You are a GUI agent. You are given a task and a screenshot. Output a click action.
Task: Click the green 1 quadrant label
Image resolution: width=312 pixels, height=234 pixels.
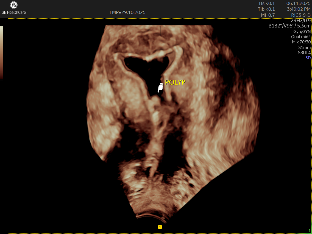(x=309, y=231)
